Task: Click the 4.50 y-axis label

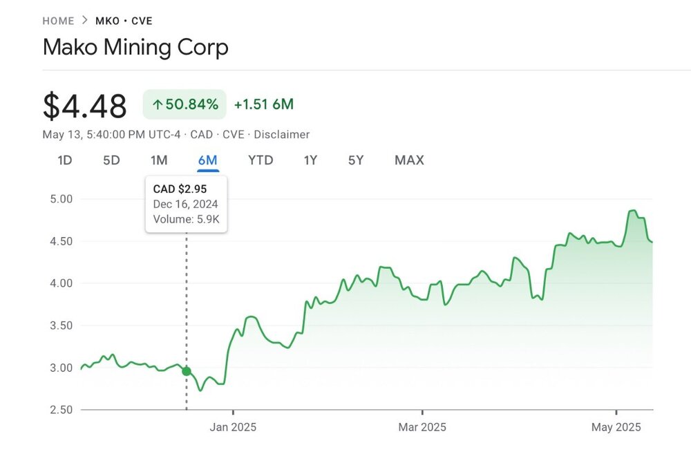Action: [x=61, y=241]
